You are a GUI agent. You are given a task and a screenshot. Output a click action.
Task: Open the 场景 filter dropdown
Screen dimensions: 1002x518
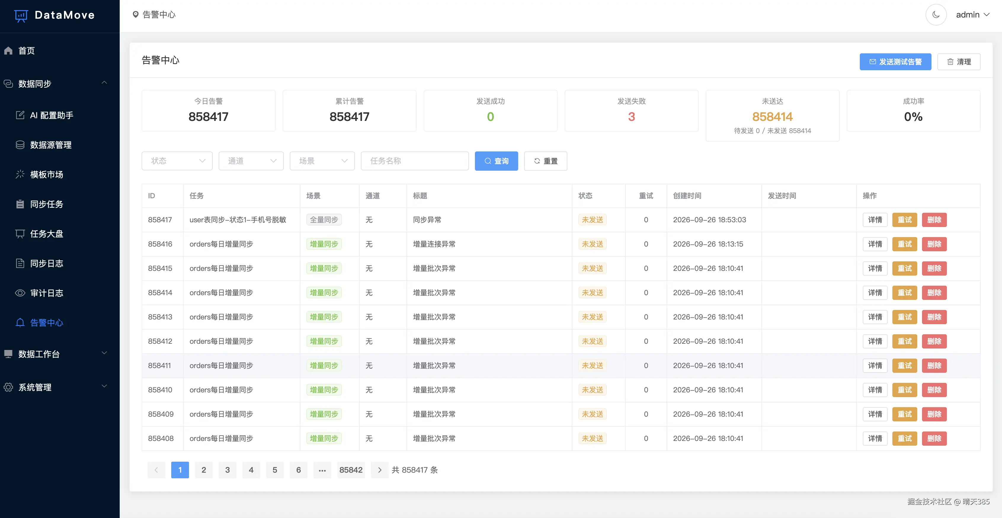pos(322,161)
